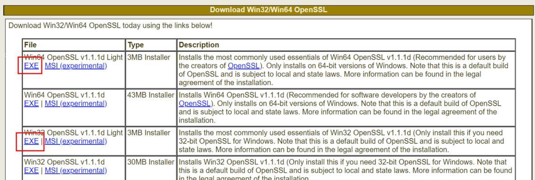Click the 'Description' column header
The width and height of the screenshot is (535, 180).
click(x=346, y=45)
